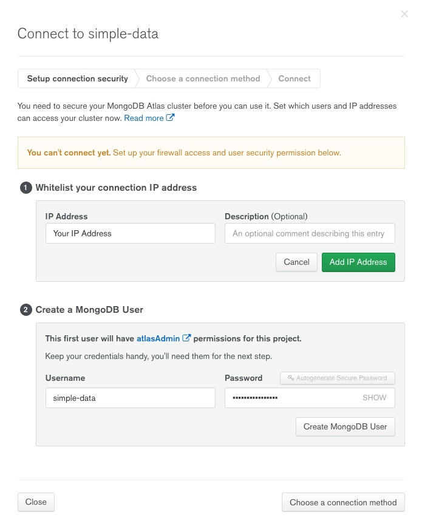Cancel the IP whitelist entry

coord(296,262)
